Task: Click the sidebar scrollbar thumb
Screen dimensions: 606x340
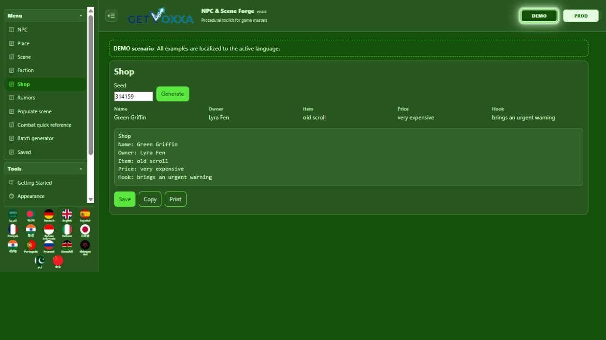Action: tap(91, 85)
